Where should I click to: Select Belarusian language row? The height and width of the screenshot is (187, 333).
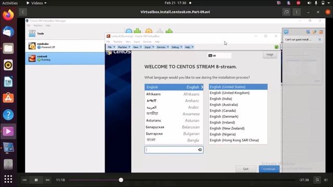(x=174, y=127)
